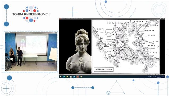Click the 'МАКЕДОНИЯ' label on the map

pyautogui.click(x=114, y=23)
